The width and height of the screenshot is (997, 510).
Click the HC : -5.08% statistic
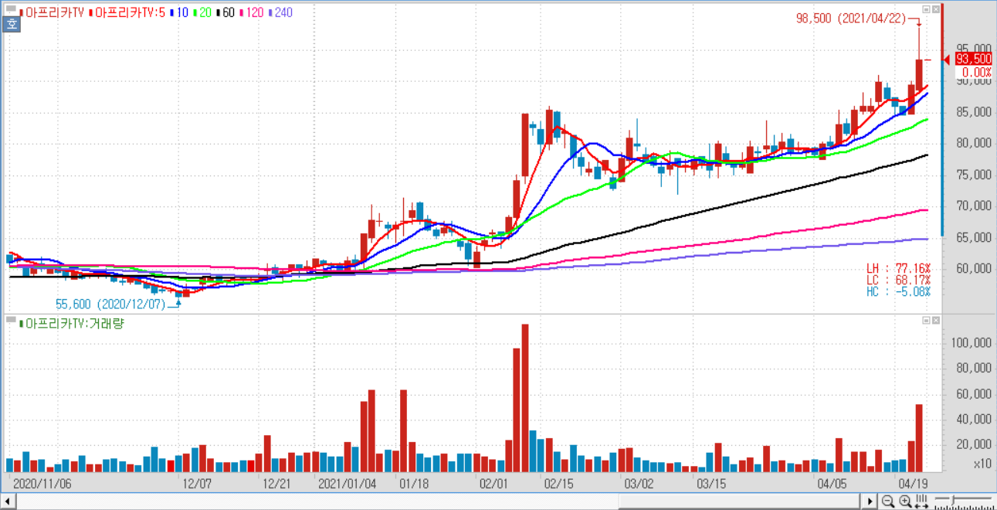(898, 291)
